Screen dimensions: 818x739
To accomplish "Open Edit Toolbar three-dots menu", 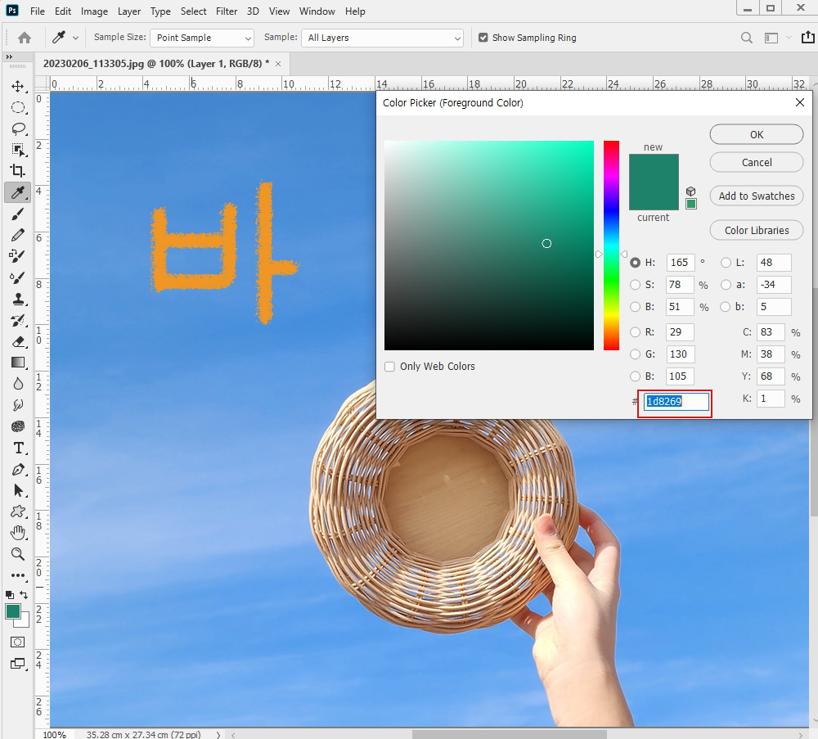I will (x=18, y=575).
